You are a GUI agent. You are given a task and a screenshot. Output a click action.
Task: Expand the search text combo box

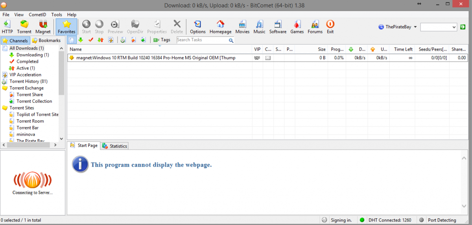[x=454, y=27]
